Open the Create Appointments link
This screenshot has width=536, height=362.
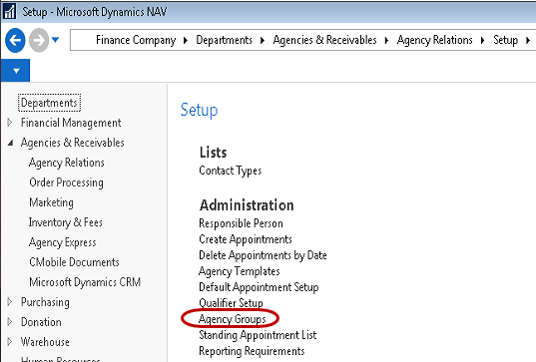[246, 239]
